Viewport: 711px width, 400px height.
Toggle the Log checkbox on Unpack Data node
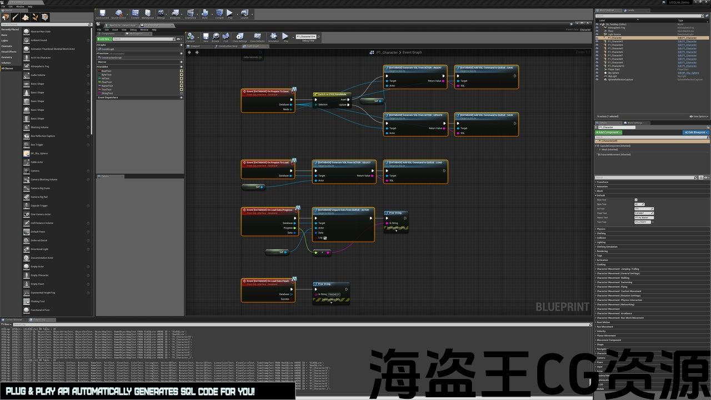coord(325,238)
